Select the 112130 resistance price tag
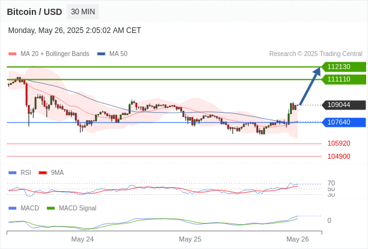Image resolution: width=368 pixels, height=249 pixels. click(344, 67)
